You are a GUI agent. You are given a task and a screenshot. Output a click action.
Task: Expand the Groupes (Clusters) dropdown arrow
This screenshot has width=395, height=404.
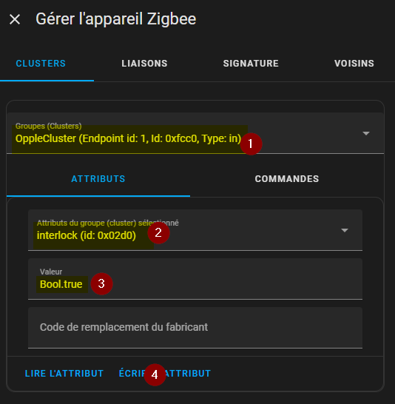(x=366, y=133)
